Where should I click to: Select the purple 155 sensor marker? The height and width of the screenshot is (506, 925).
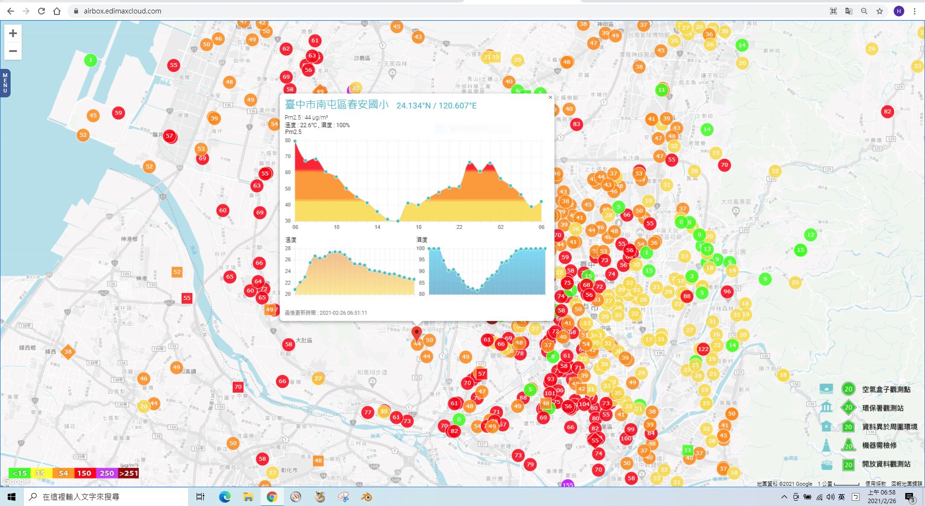[568, 484]
